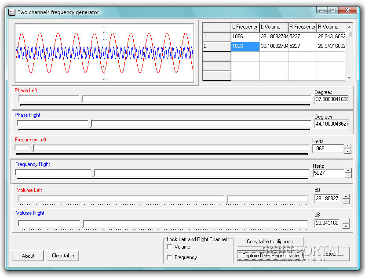Decrease Volume Left with down spinner
This screenshot has height=278, width=365.
(x=346, y=202)
